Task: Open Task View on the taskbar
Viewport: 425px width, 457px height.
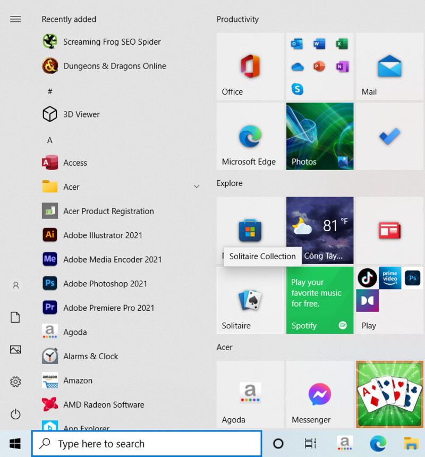Action: 310,444
